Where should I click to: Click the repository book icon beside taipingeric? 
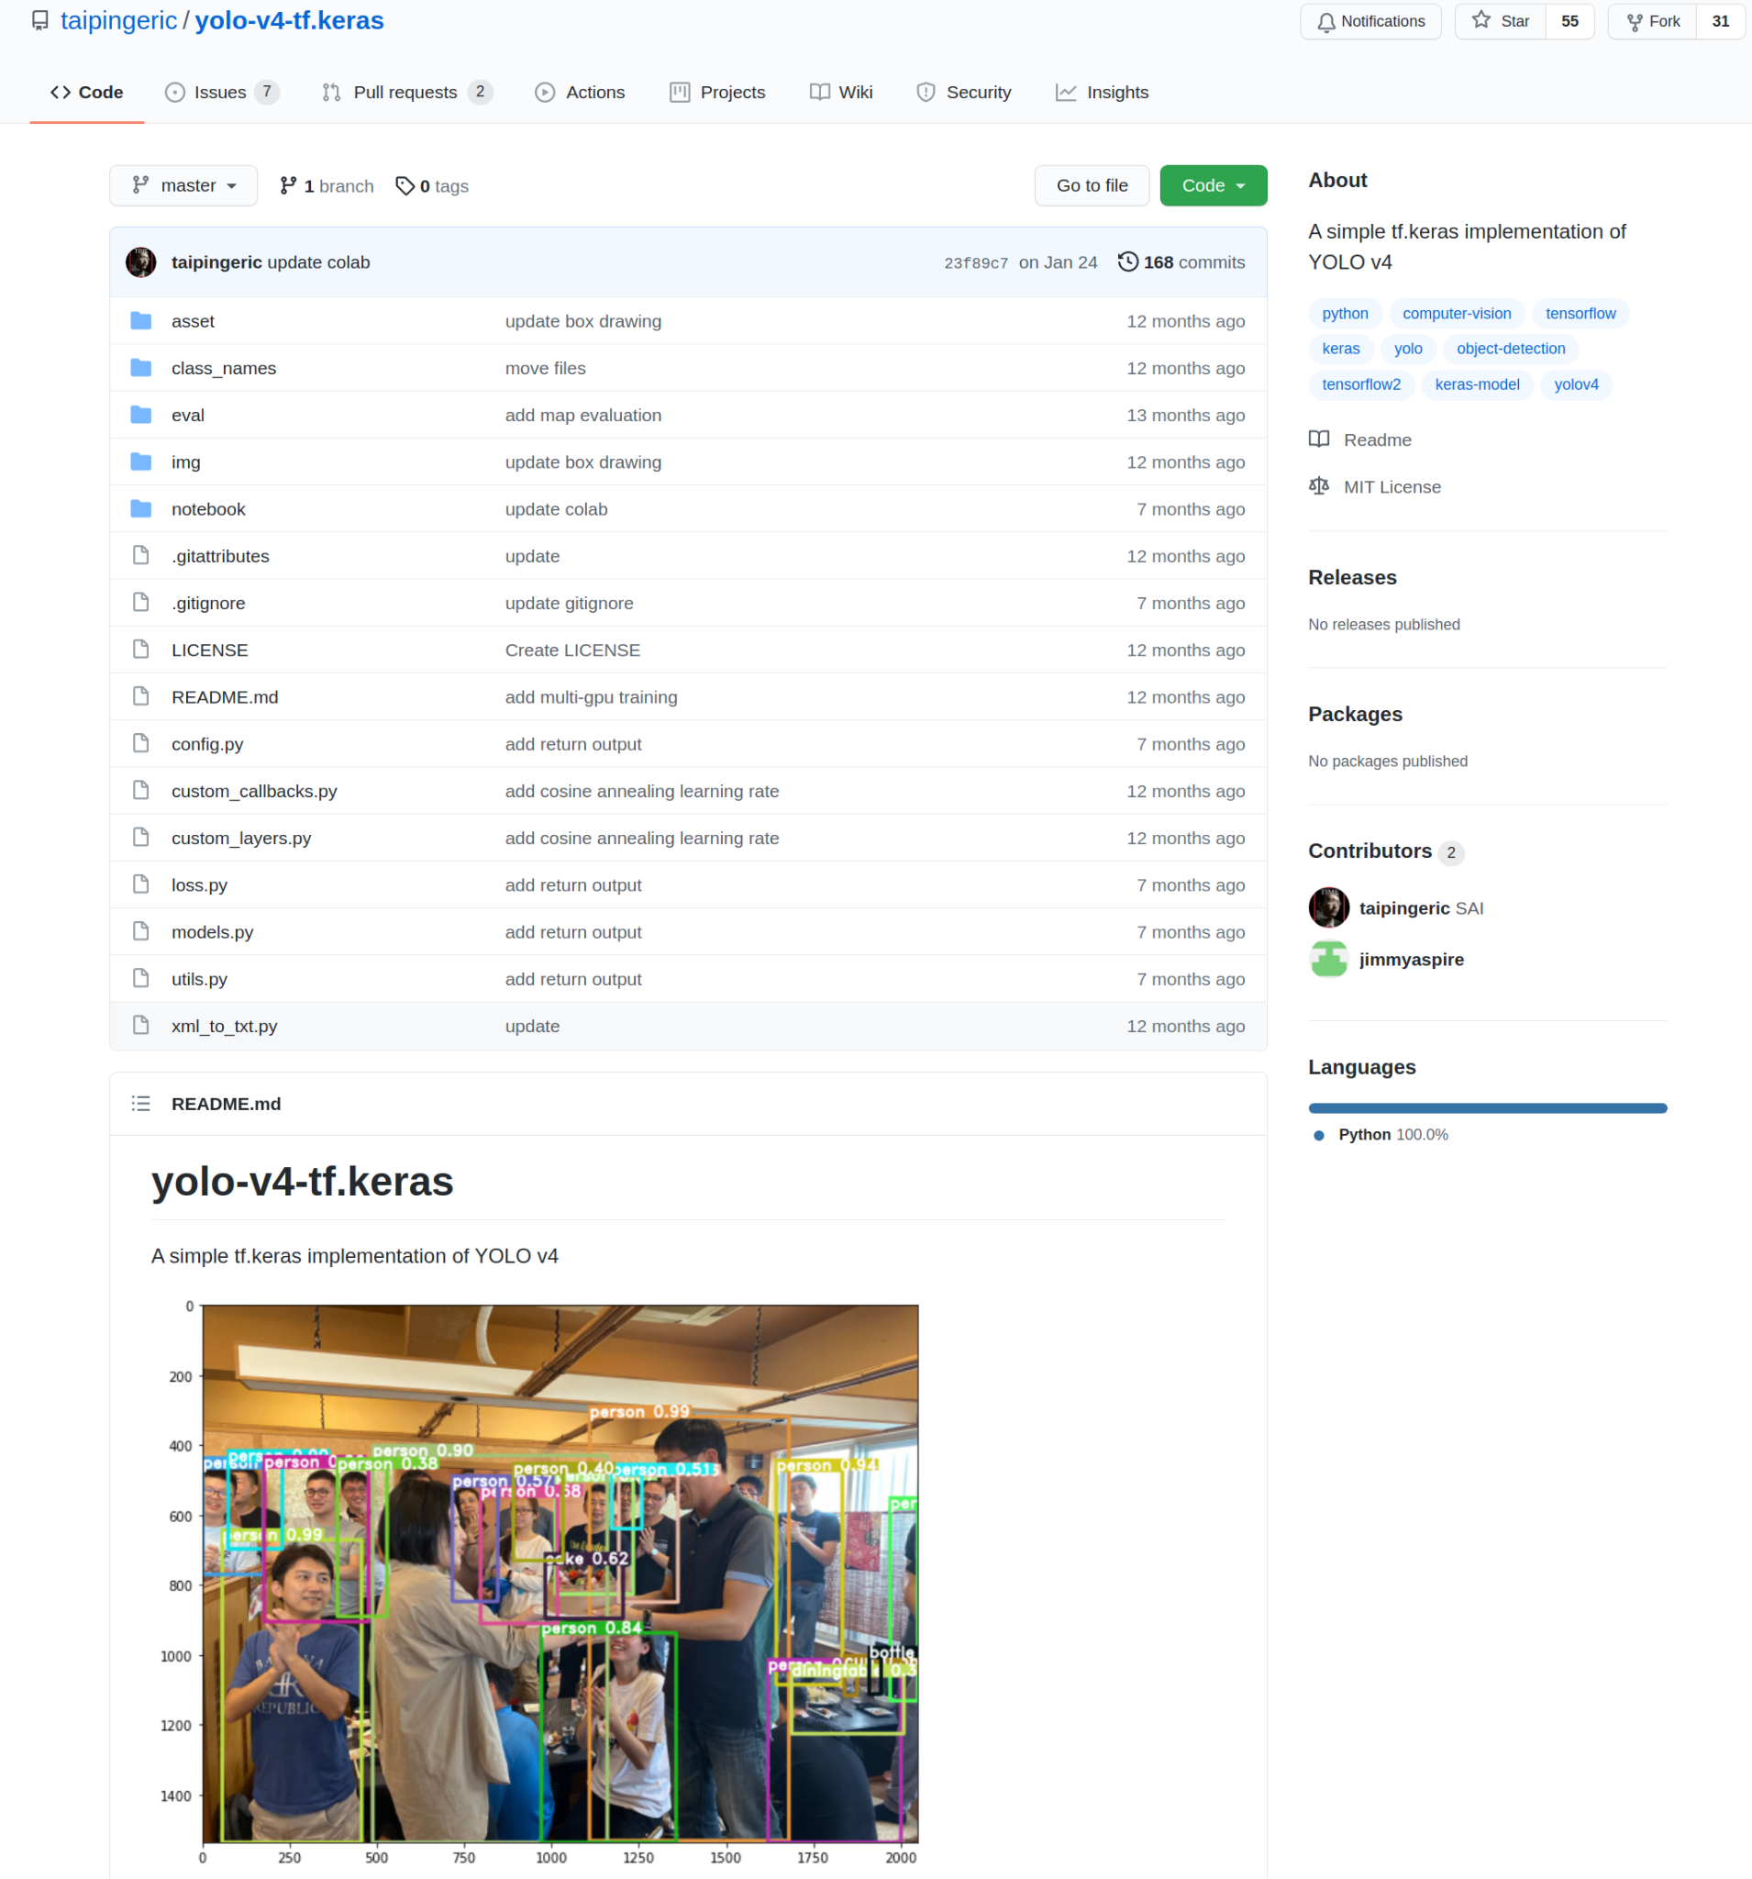(39, 21)
